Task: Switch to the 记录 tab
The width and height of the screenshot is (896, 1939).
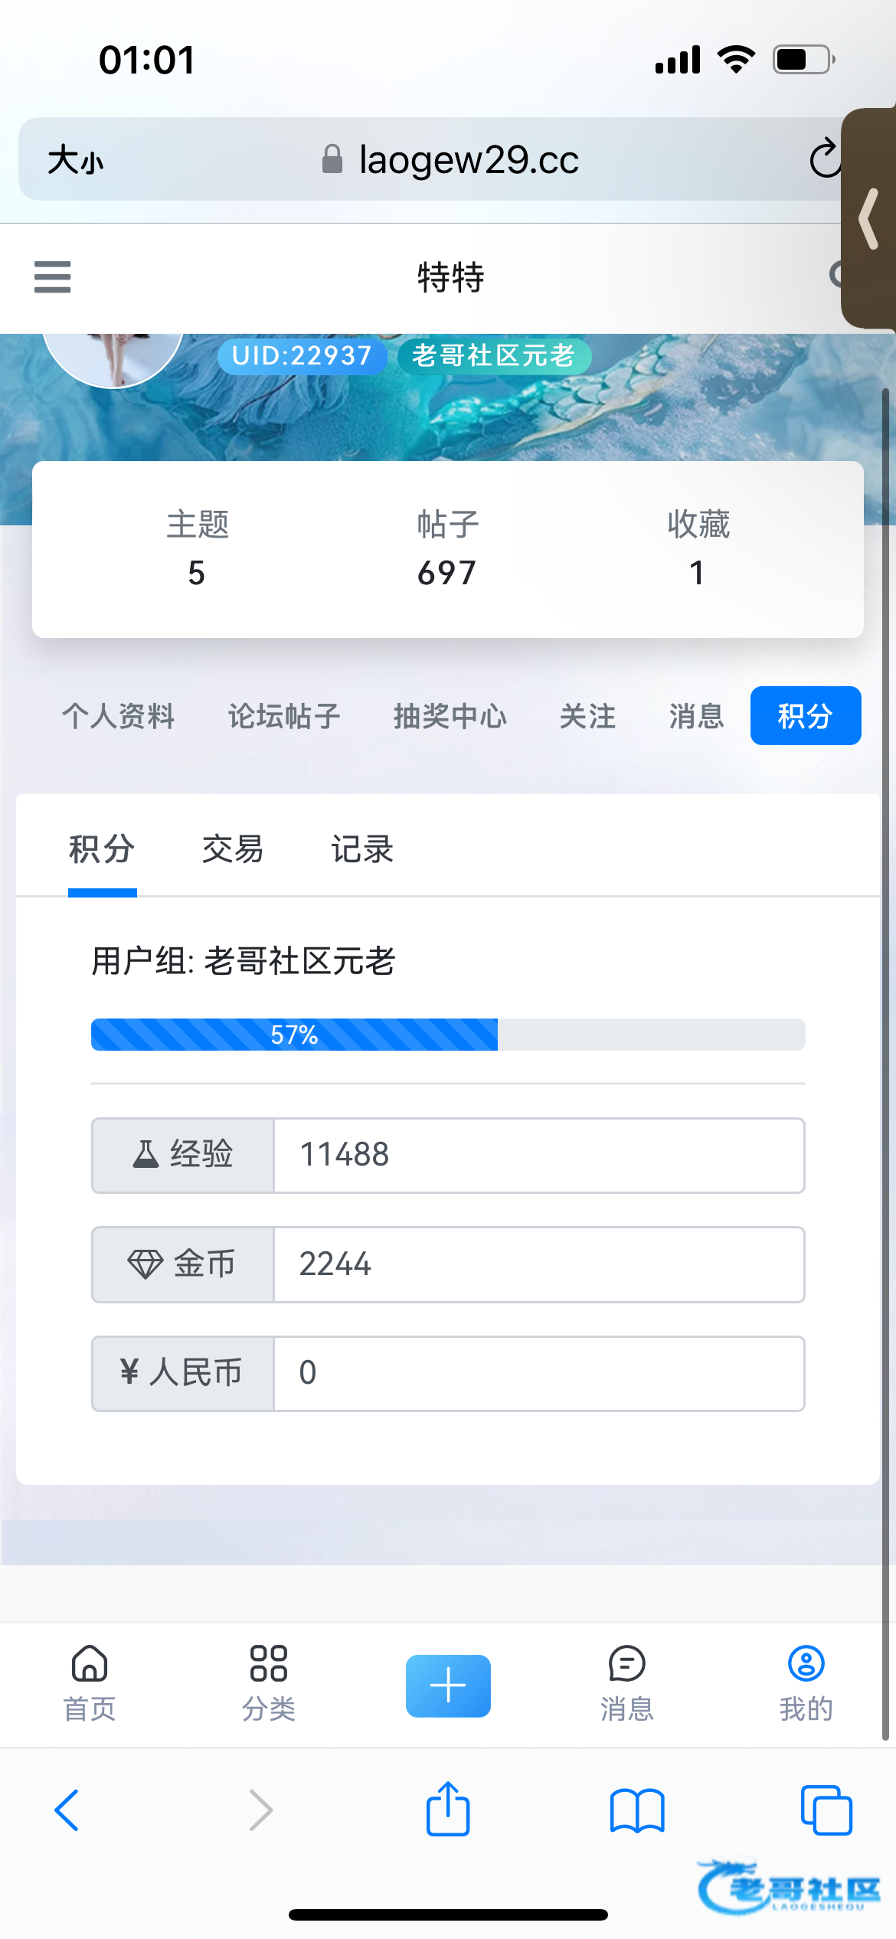Action: pos(362,849)
